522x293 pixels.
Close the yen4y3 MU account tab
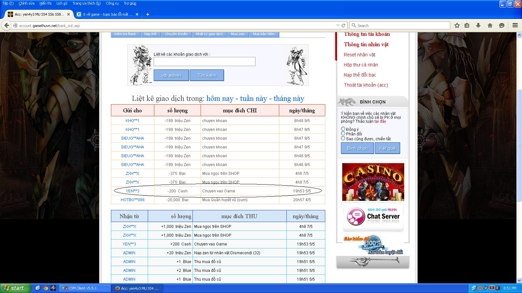[69, 14]
